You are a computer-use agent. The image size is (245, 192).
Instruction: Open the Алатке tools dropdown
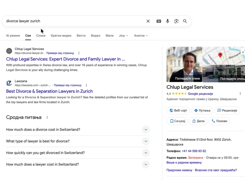[x=141, y=36]
